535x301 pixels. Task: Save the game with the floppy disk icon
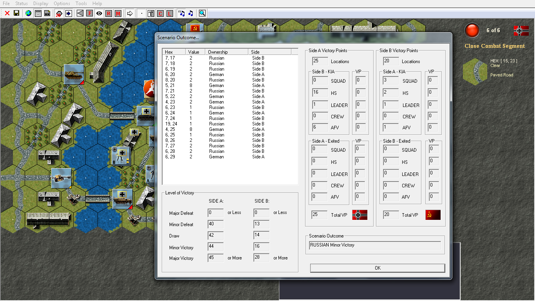point(16,13)
